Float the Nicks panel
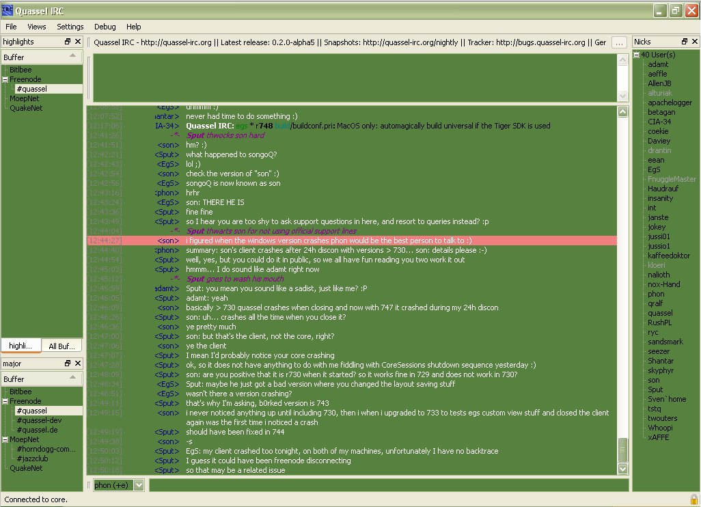The width and height of the screenshot is (701, 507). [x=685, y=42]
